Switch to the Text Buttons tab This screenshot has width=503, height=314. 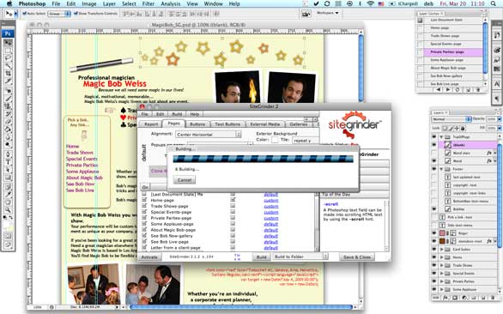227,124
